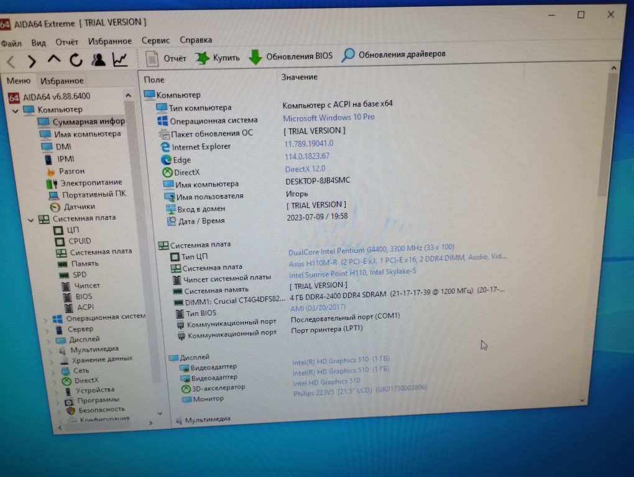Expand the Сервер tree node
The height and width of the screenshot is (477, 634).
[x=47, y=331]
